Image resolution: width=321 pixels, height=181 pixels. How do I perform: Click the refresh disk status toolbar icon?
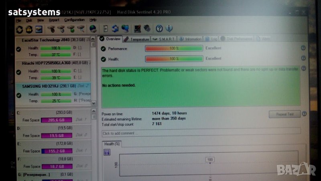(x=19, y=29)
